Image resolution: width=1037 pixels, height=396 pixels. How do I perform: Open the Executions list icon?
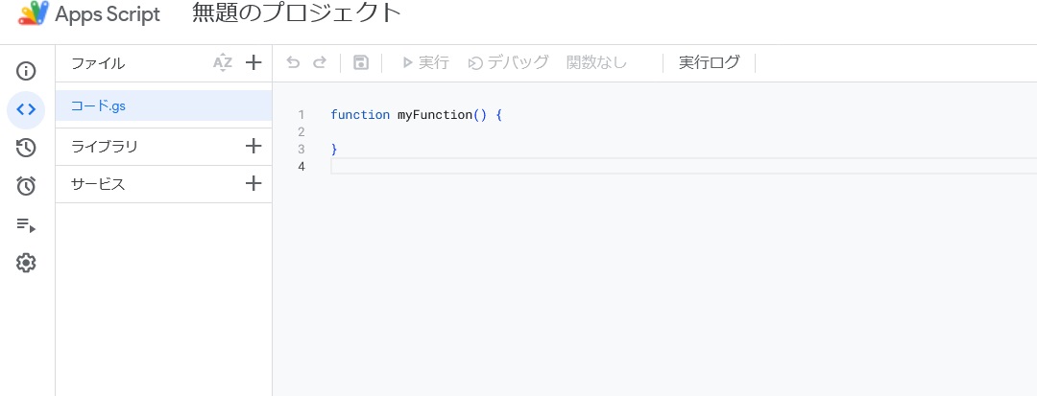pyautogui.click(x=26, y=225)
